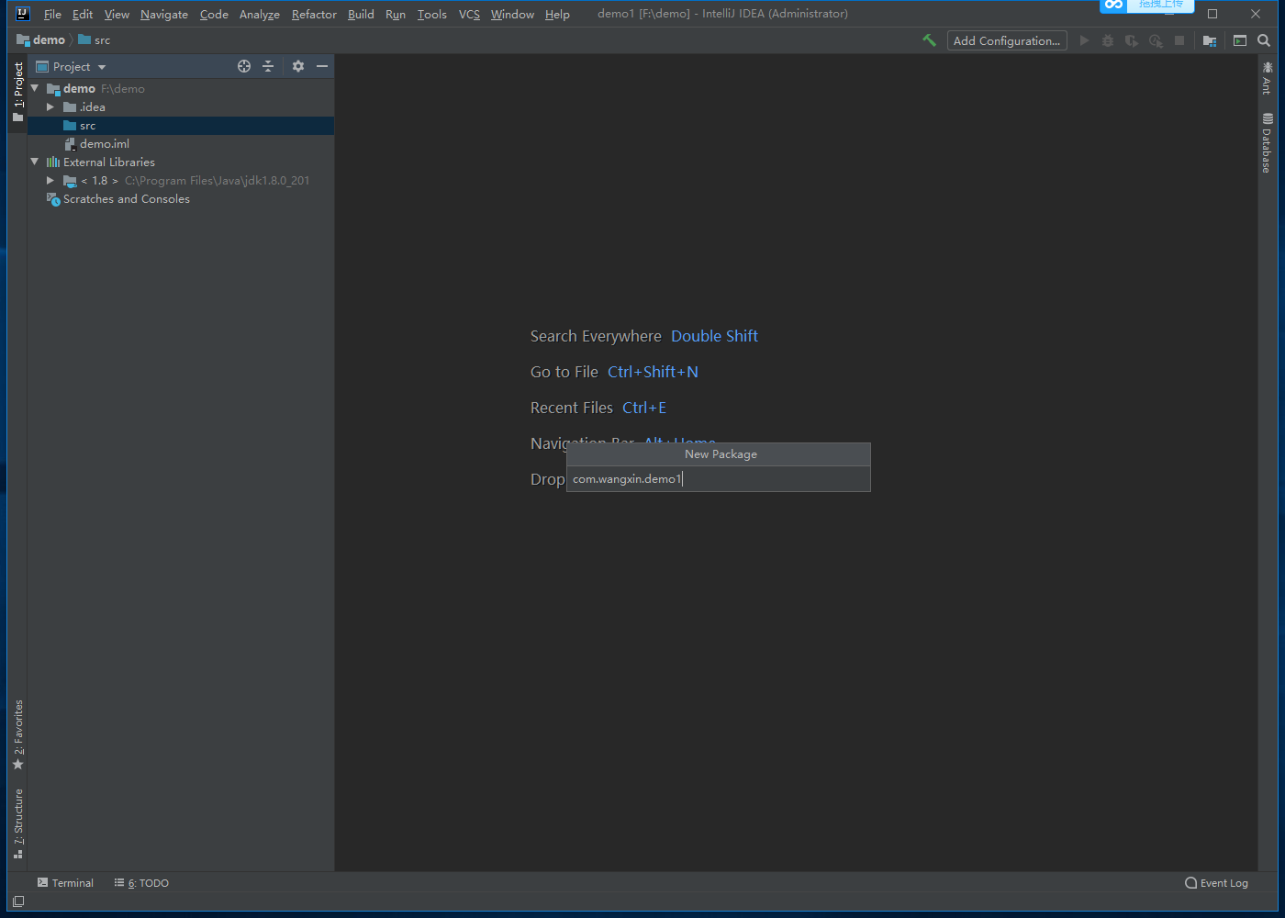This screenshot has height=918, width=1285.
Task: Open Project panel settings gear
Action: click(298, 66)
